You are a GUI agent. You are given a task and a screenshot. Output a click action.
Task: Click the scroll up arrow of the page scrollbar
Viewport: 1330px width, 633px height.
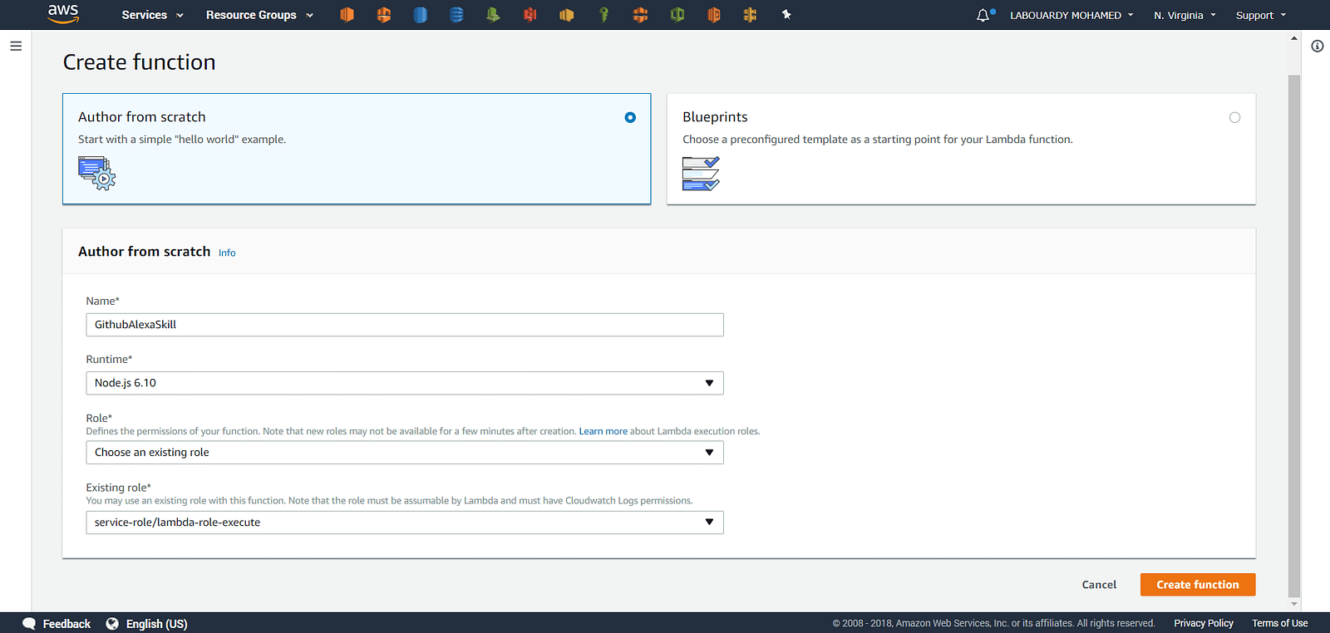pos(1293,37)
